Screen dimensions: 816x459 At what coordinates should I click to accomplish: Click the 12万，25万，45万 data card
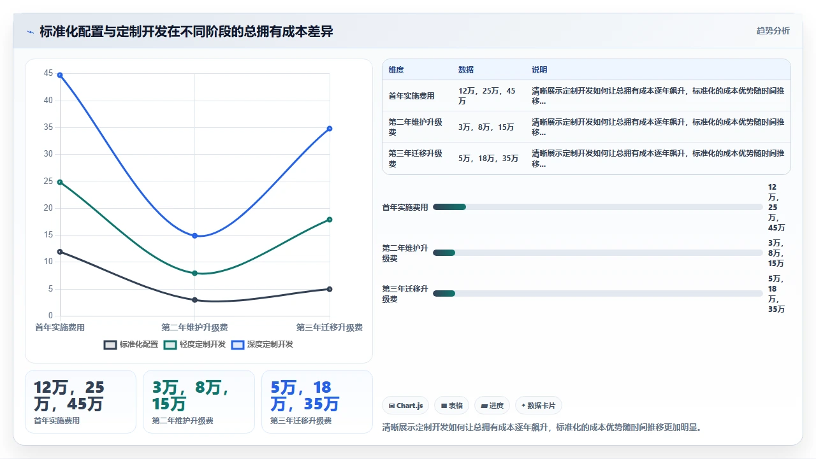click(x=80, y=402)
